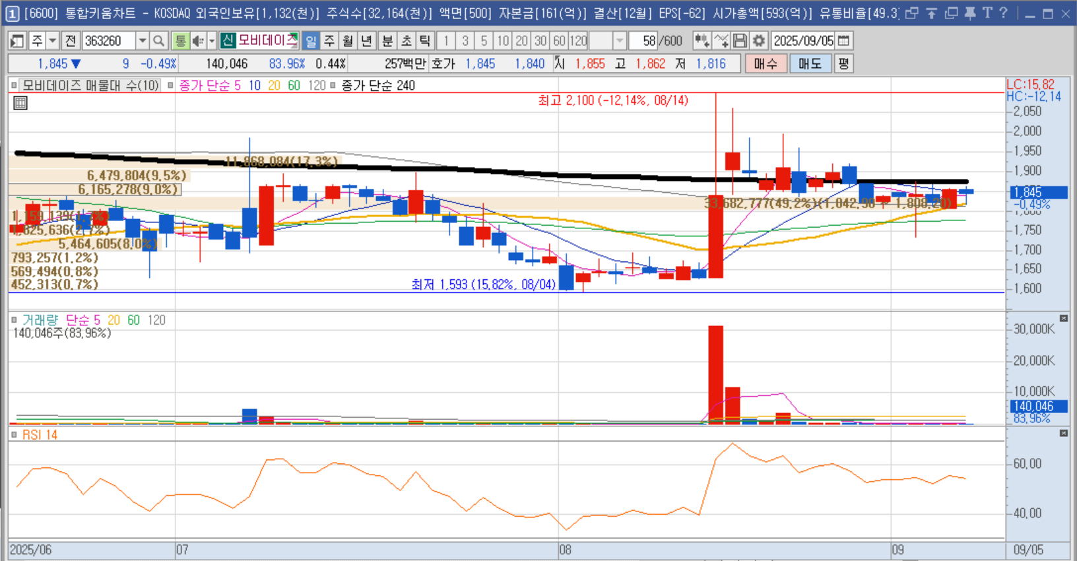
Task: Click the green 통 linkage button
Action: pyautogui.click(x=180, y=41)
